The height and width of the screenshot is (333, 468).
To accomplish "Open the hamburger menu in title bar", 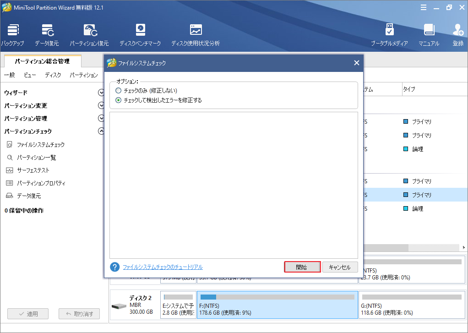I will click(424, 7).
